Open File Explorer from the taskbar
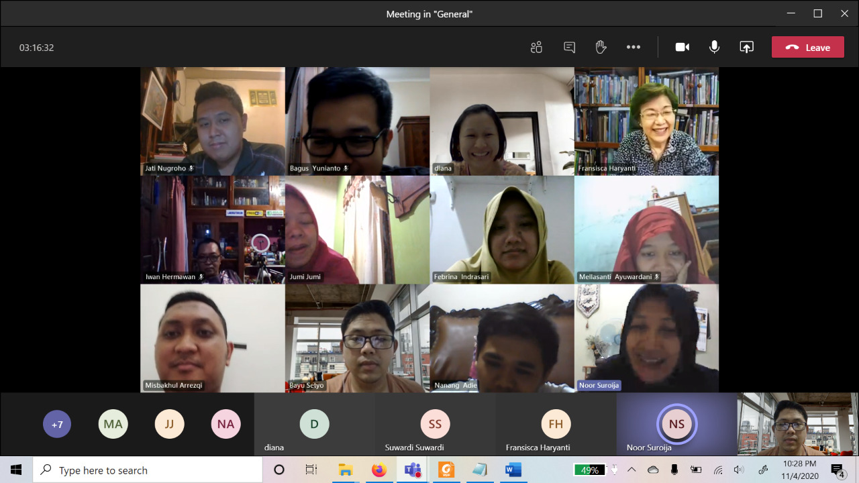 pos(345,470)
